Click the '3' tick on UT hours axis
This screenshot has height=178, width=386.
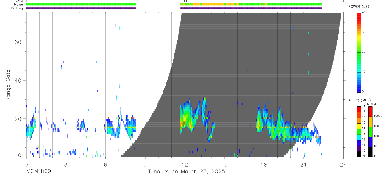pos(66,164)
